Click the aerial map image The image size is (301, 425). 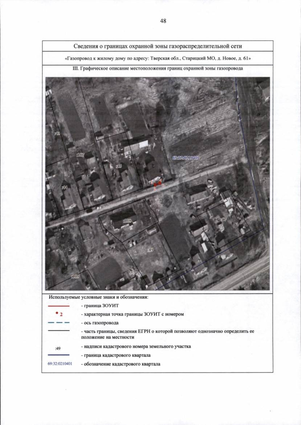(x=158, y=184)
